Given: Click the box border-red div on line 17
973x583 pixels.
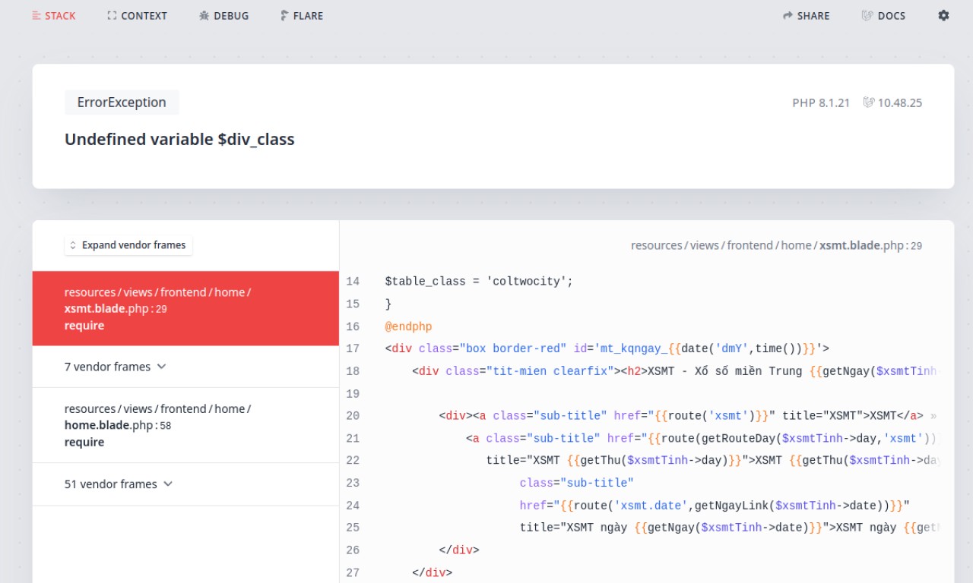Looking at the screenshot, I should pos(607,348).
